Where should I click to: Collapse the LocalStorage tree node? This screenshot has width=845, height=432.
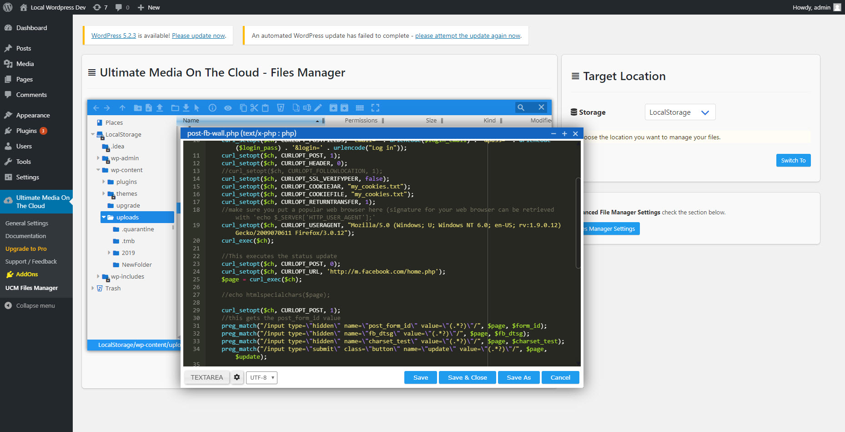pos(93,134)
